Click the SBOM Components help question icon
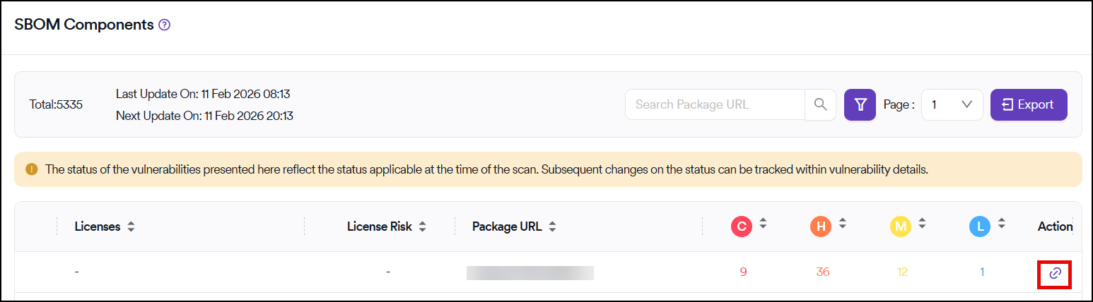This screenshot has width=1093, height=302. 165,25
